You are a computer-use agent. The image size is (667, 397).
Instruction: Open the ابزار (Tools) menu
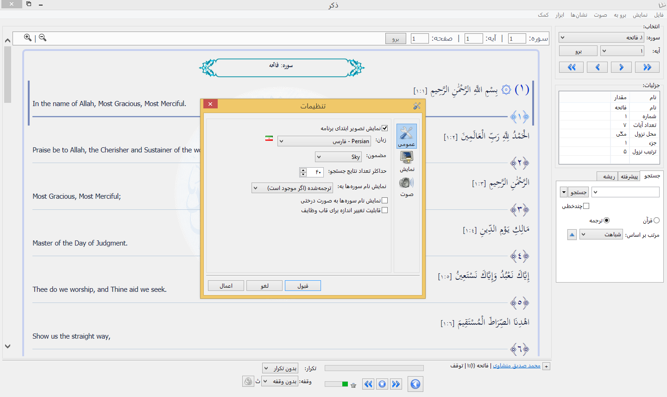560,15
